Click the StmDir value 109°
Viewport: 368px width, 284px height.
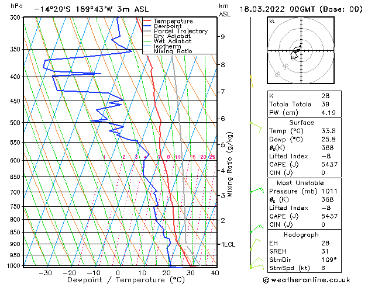coord(329,259)
